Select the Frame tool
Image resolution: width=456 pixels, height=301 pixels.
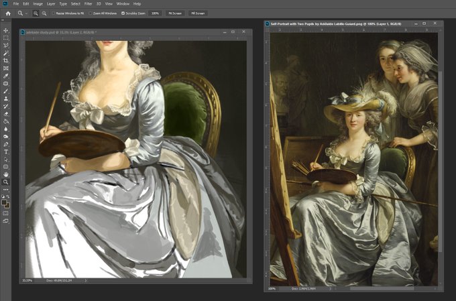pos(5,68)
